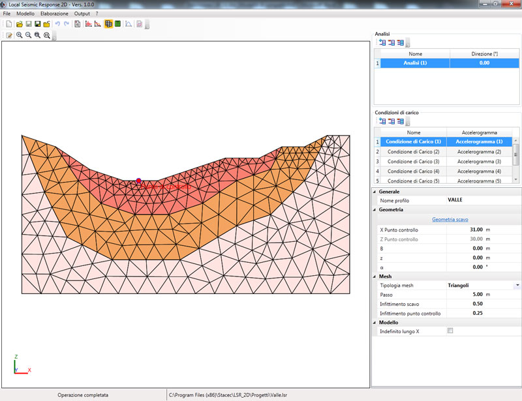Edit the Analisi (1) direction value 0.00

point(484,63)
